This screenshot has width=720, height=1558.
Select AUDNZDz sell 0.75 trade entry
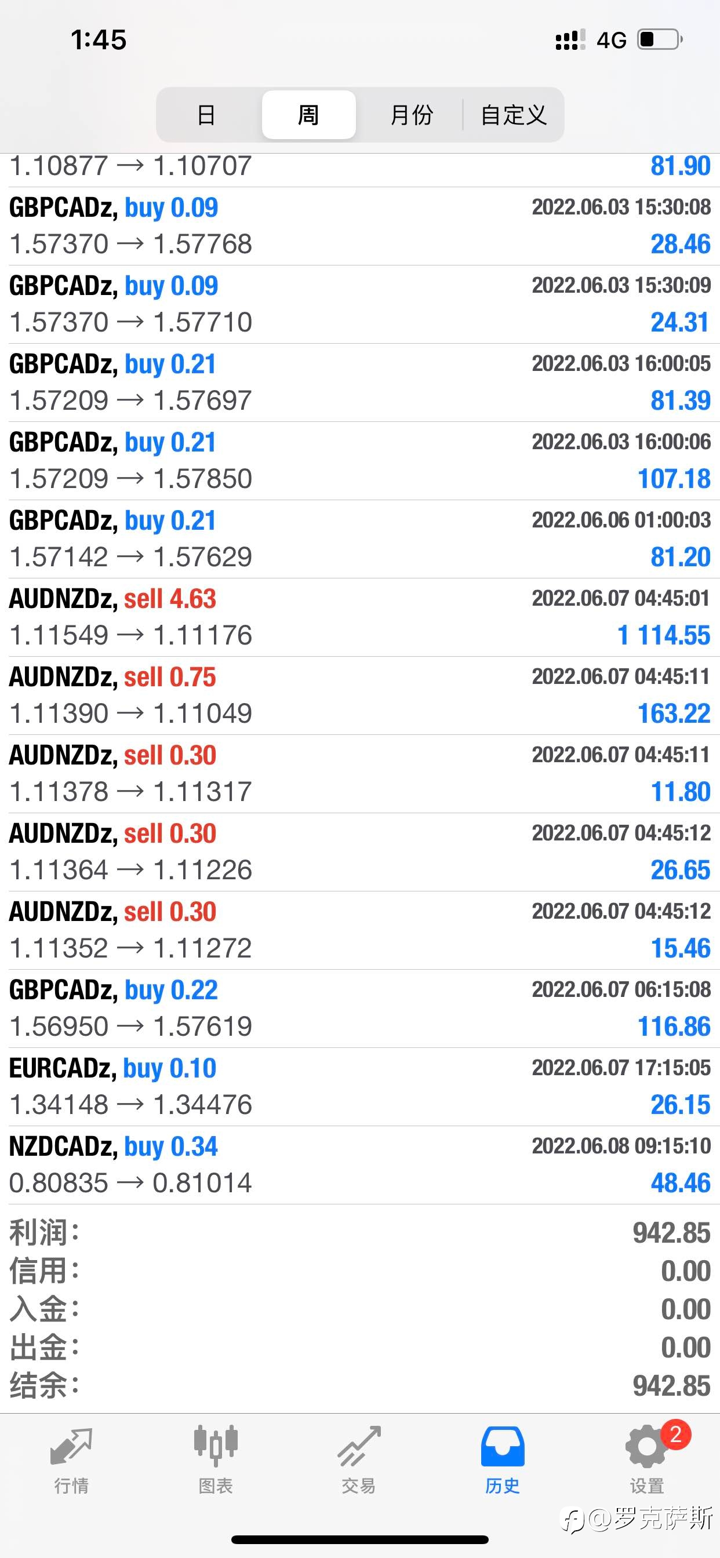point(360,696)
